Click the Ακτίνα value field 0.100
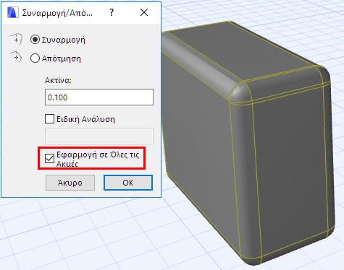344x270 pixels. (x=99, y=97)
